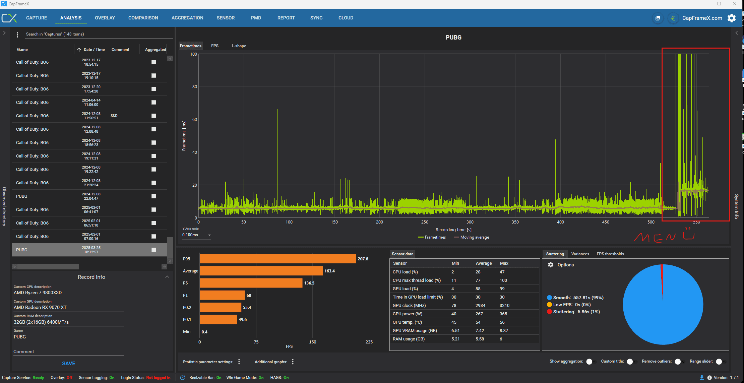Expand the Observed directory side panel arrow
This screenshot has height=383, width=744.
pos(4,33)
